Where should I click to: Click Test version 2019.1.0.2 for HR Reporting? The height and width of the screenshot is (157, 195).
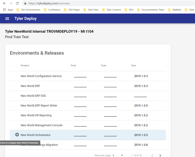(x=141, y=115)
